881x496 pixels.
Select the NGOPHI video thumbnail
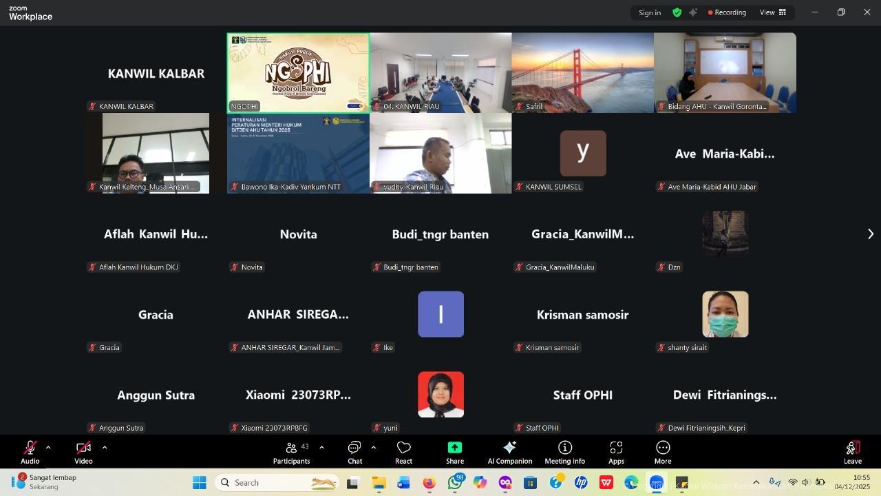tap(298, 72)
